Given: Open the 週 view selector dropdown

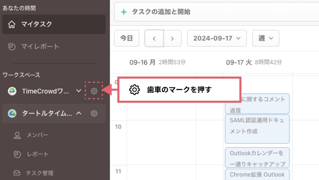Looking at the screenshot, I should tap(265, 38).
